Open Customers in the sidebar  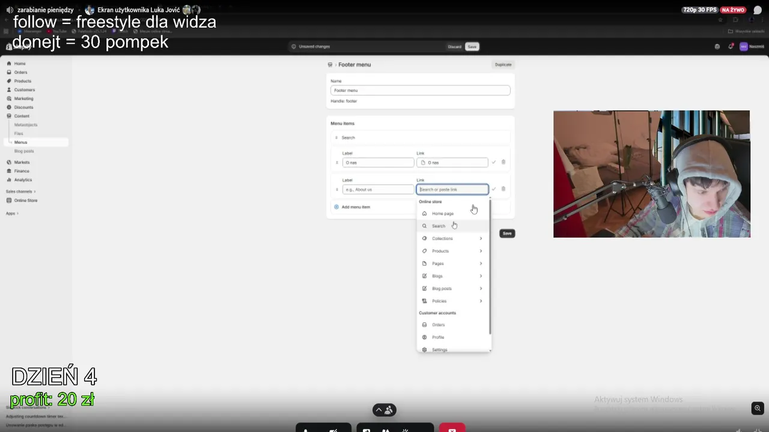[24, 90]
